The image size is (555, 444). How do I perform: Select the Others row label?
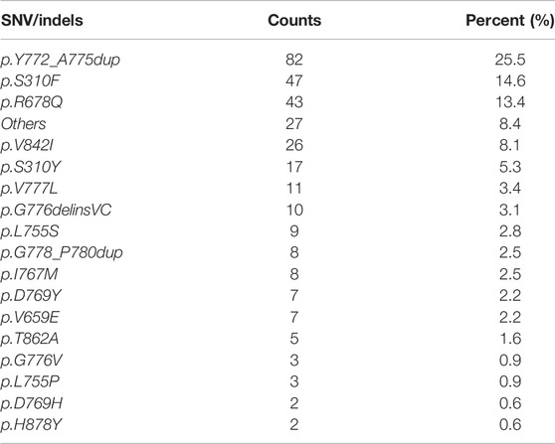click(23, 124)
